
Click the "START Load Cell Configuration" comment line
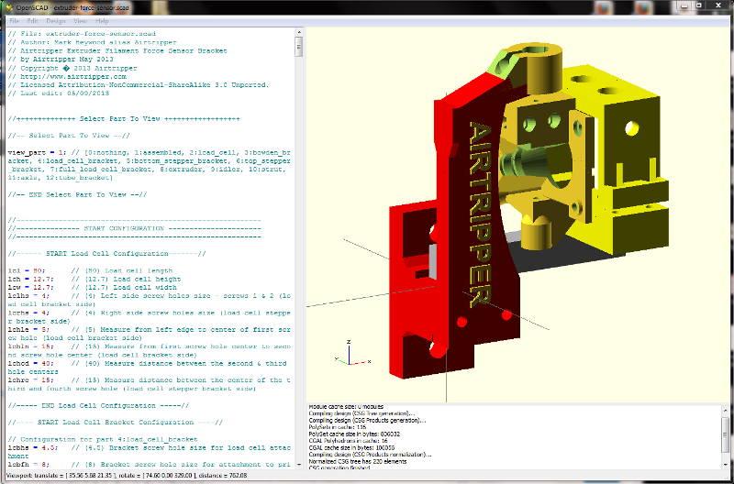pyautogui.click(x=106, y=254)
